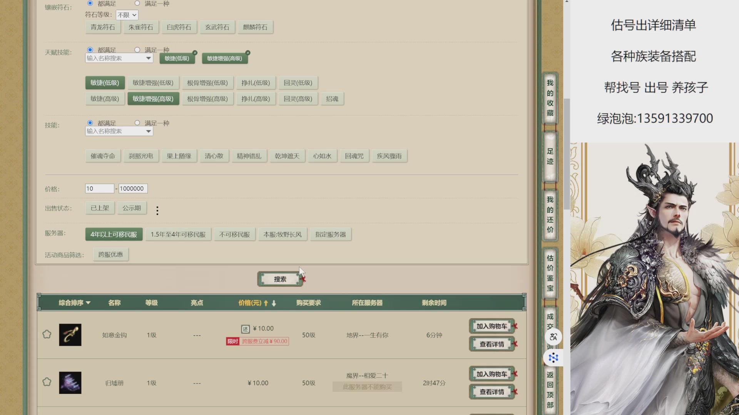This screenshot has width=739, height=415.
Task: Toggle the 4年以上可移民服 server filter
Action: pyautogui.click(x=114, y=234)
